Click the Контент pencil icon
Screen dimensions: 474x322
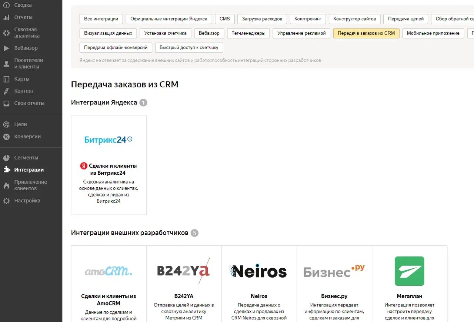[6, 91]
